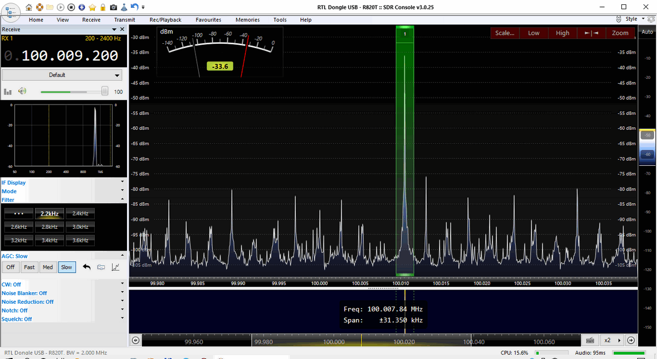Open the Memories menu
Viewport: 657px width, 359px height.
(x=247, y=20)
